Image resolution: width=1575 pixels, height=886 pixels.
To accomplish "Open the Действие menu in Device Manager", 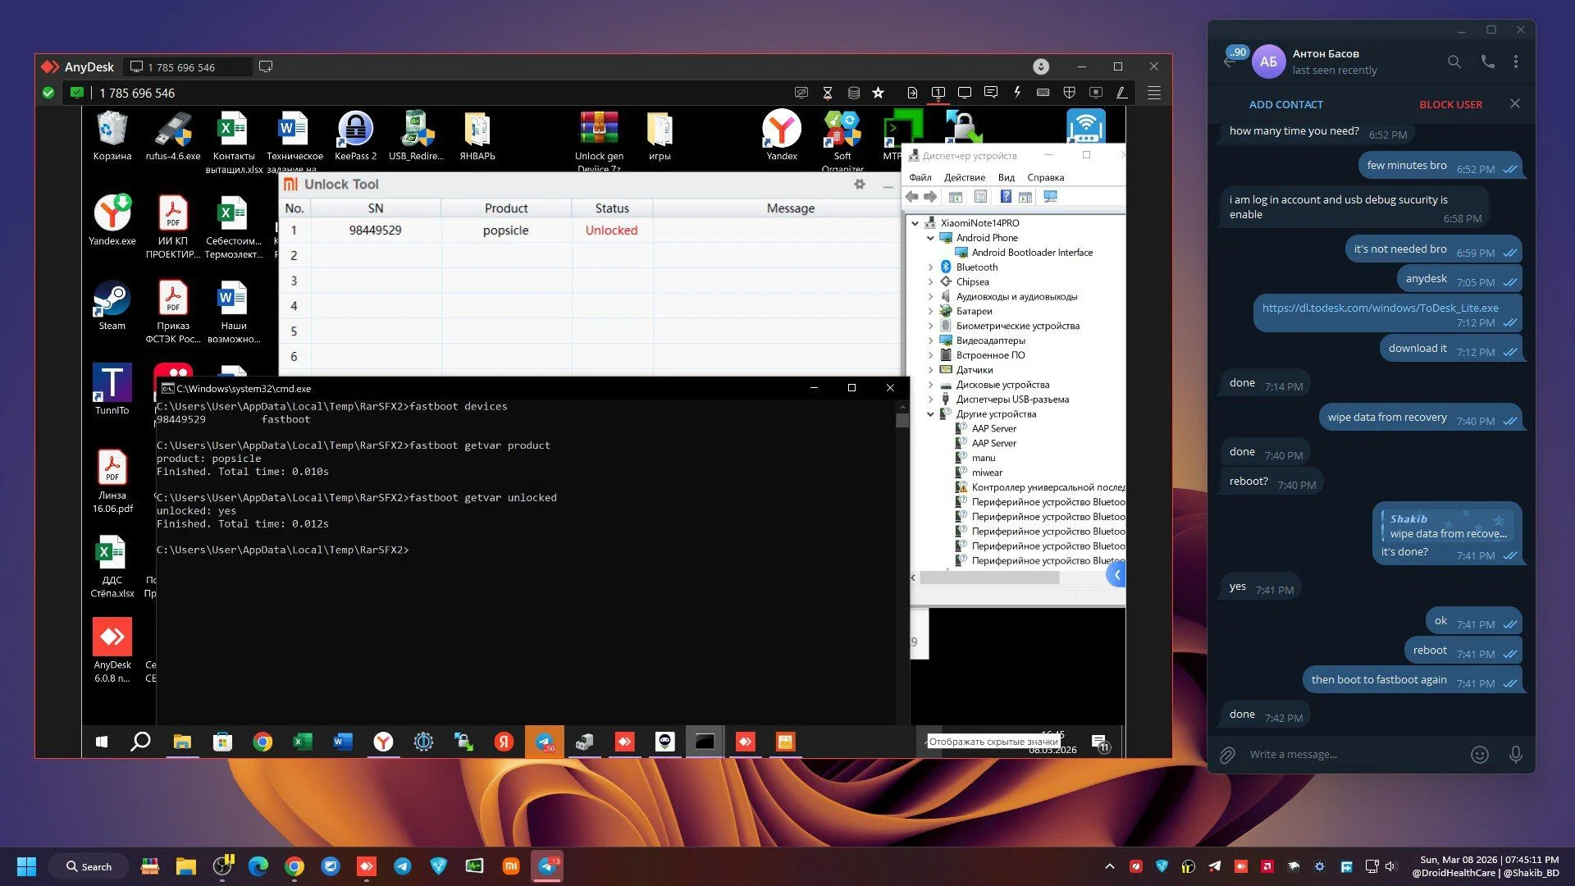I will [965, 177].
